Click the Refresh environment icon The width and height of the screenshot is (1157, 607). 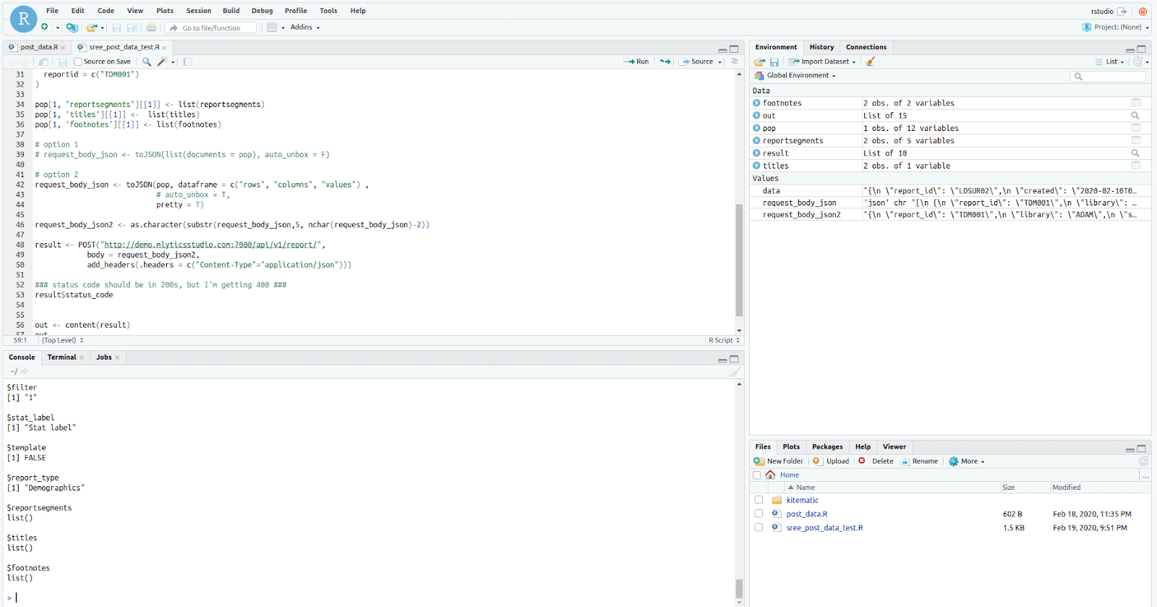point(1138,61)
